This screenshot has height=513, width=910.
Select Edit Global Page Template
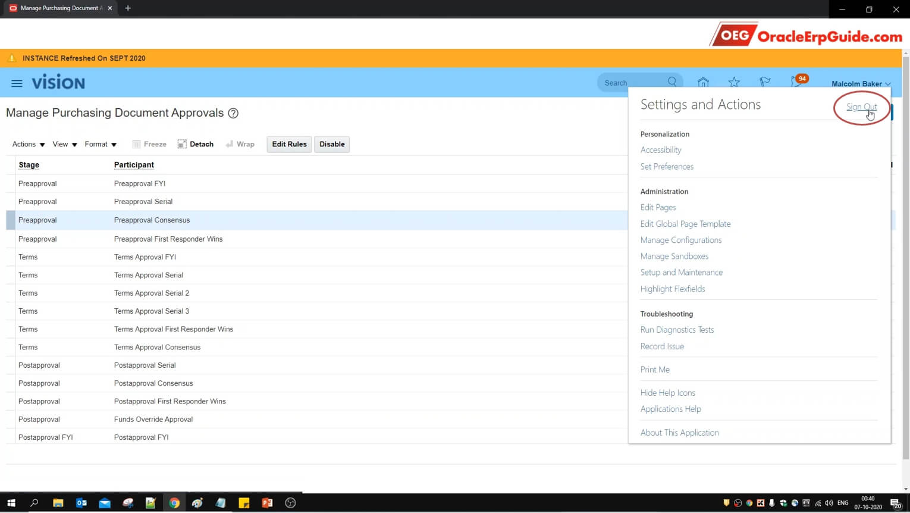(x=685, y=224)
